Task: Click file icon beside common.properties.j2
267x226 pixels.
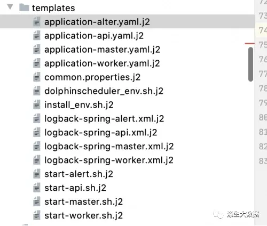Action: (x=37, y=77)
